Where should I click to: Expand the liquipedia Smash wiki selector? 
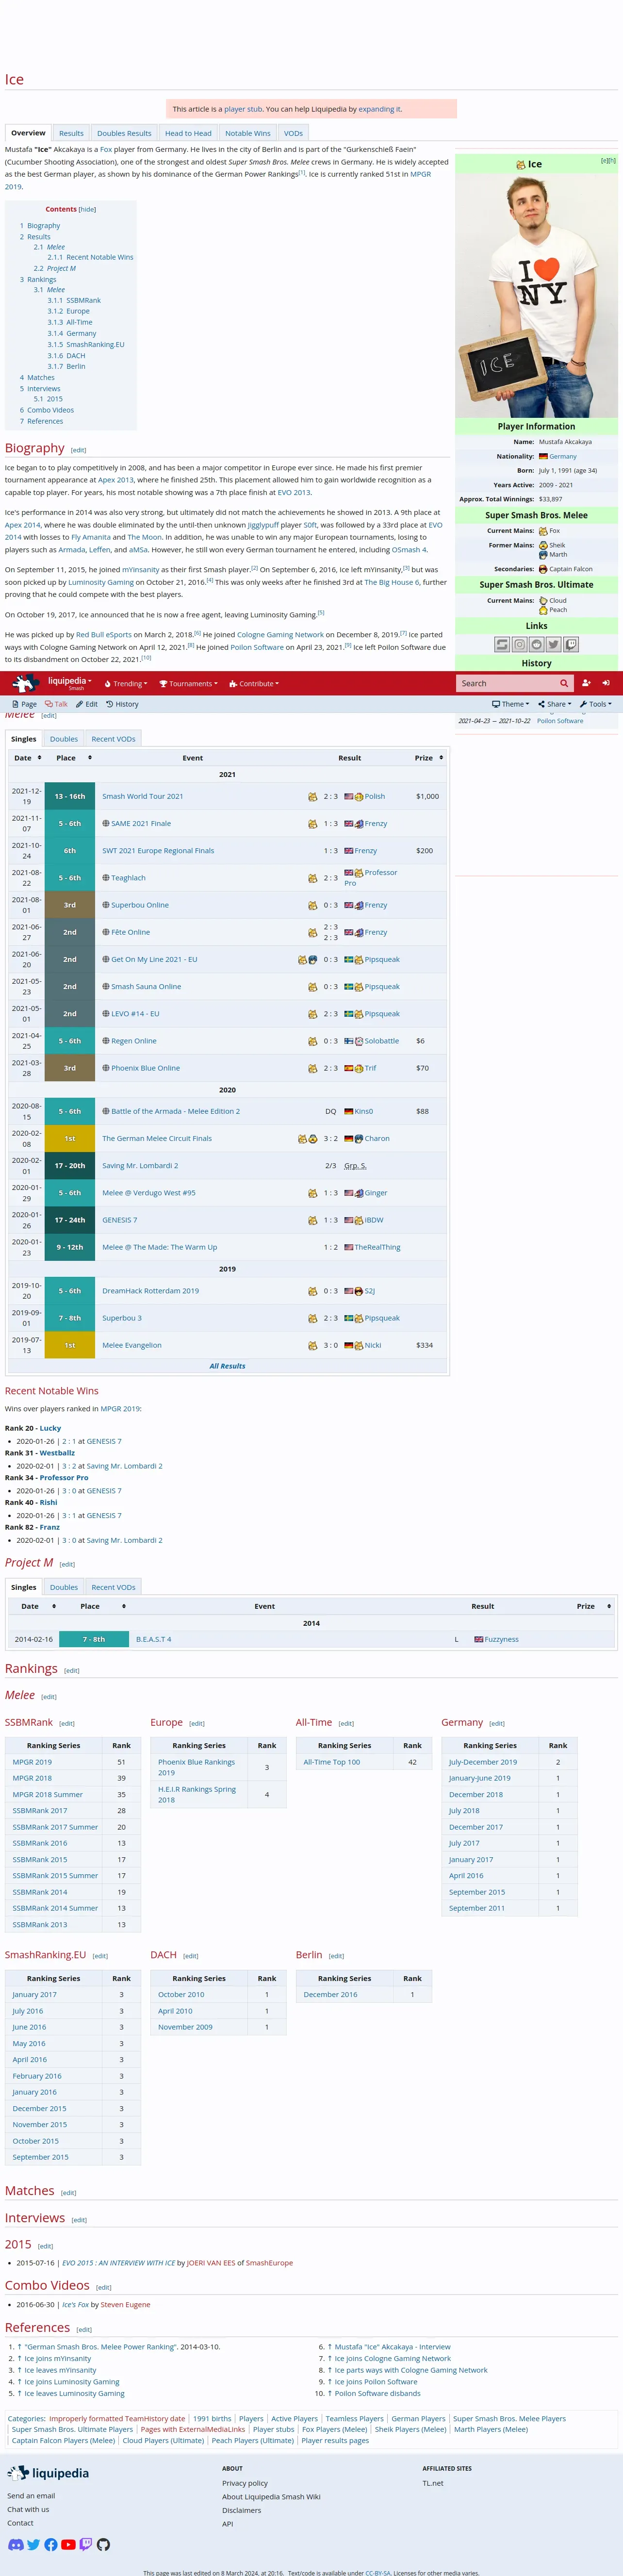[x=70, y=682]
